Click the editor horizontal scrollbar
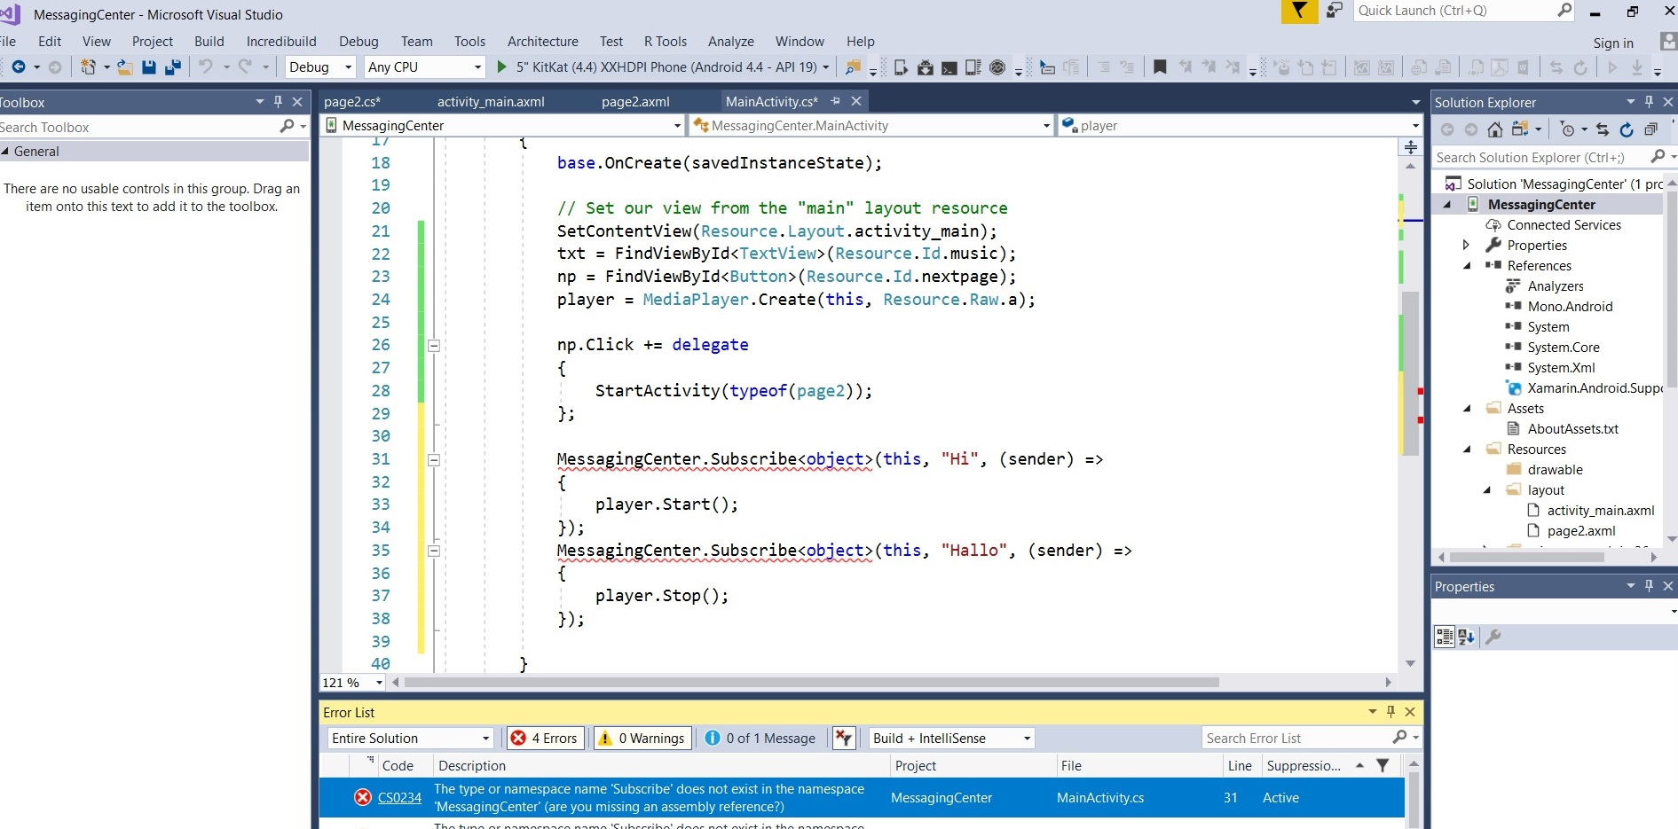 click(812, 682)
